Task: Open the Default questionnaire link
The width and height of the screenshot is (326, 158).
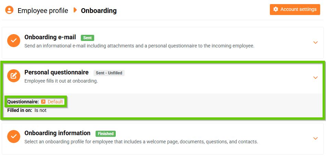Action: [55, 102]
